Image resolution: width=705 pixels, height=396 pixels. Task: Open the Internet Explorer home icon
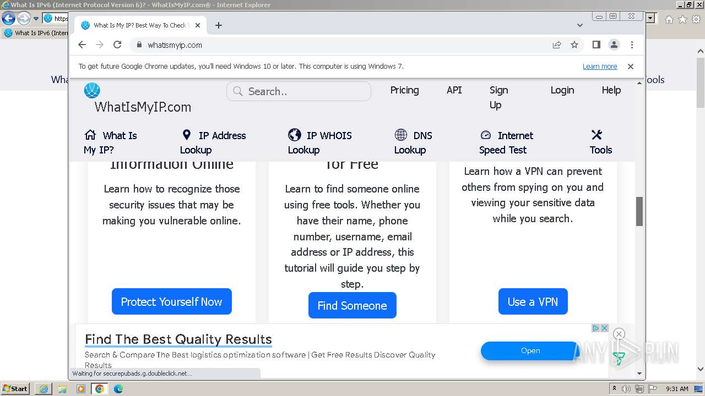tap(669, 19)
